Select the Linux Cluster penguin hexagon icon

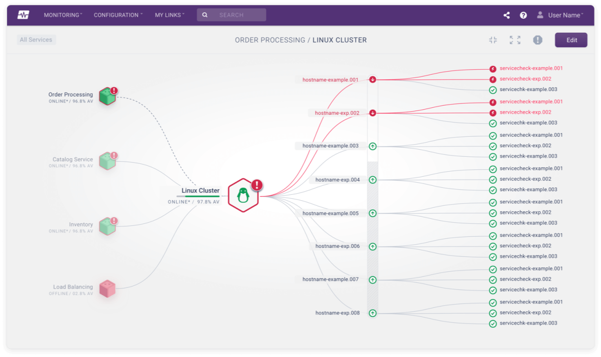(243, 195)
